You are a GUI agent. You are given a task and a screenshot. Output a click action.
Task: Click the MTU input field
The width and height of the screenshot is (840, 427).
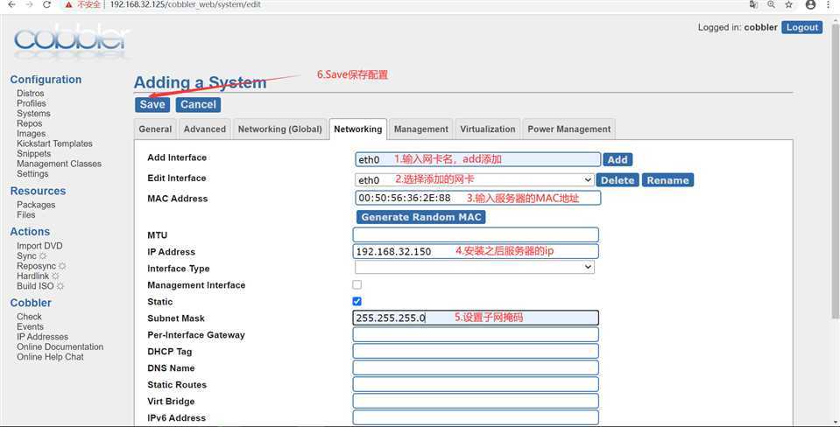pyautogui.click(x=476, y=234)
